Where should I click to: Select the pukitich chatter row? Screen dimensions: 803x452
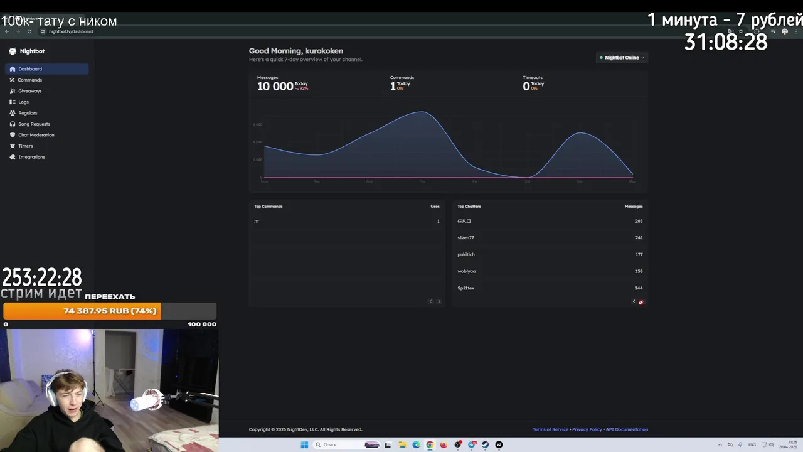coord(550,254)
